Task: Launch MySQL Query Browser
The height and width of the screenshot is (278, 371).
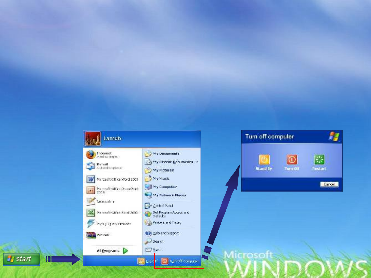Action: pos(91,224)
